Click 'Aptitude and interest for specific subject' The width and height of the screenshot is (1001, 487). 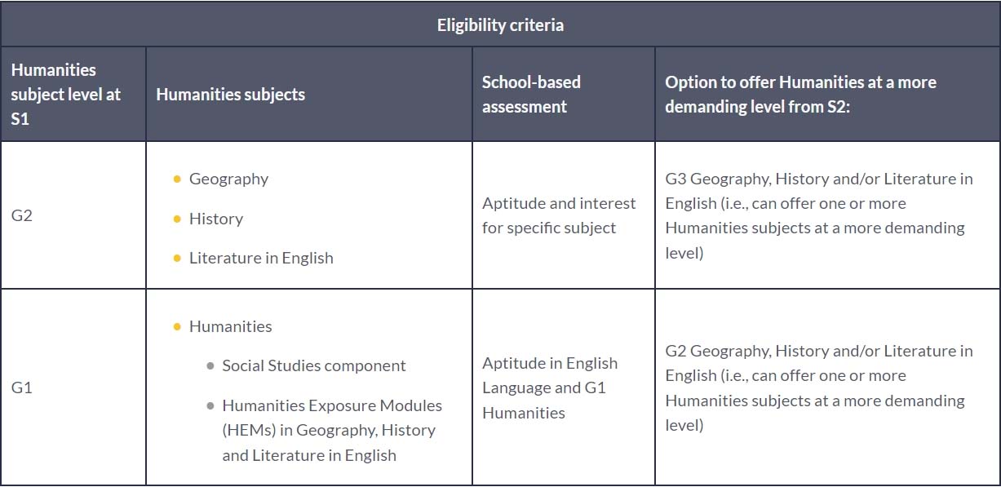pyautogui.click(x=559, y=215)
